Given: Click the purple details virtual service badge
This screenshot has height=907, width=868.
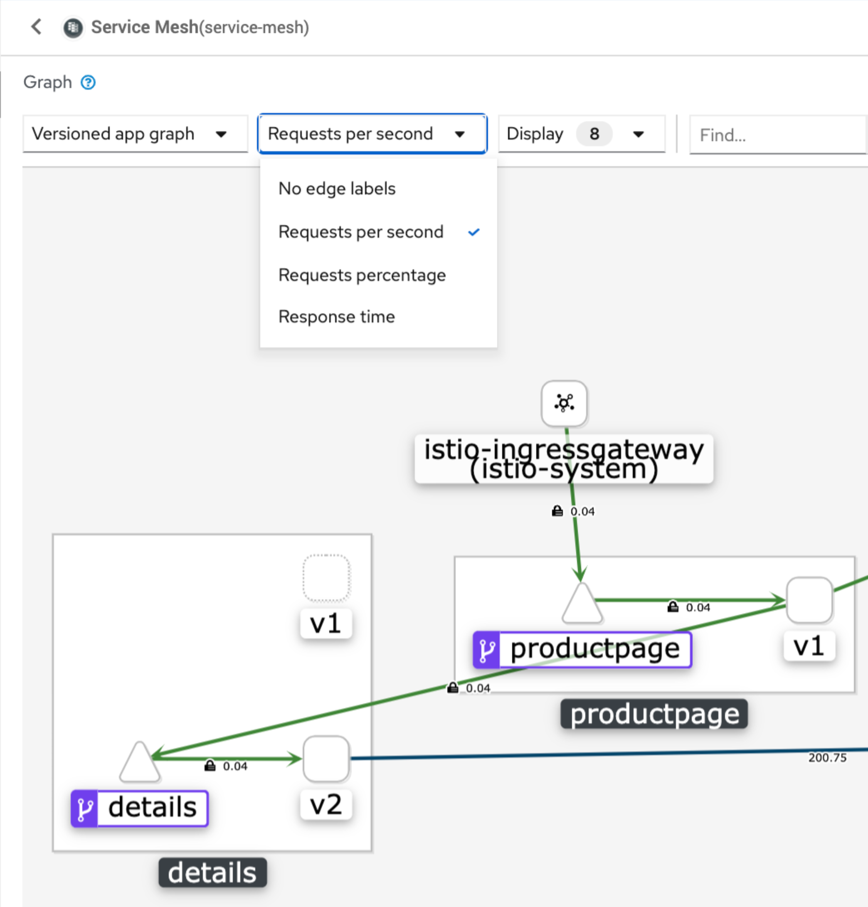Looking at the screenshot, I should pyautogui.click(x=84, y=808).
